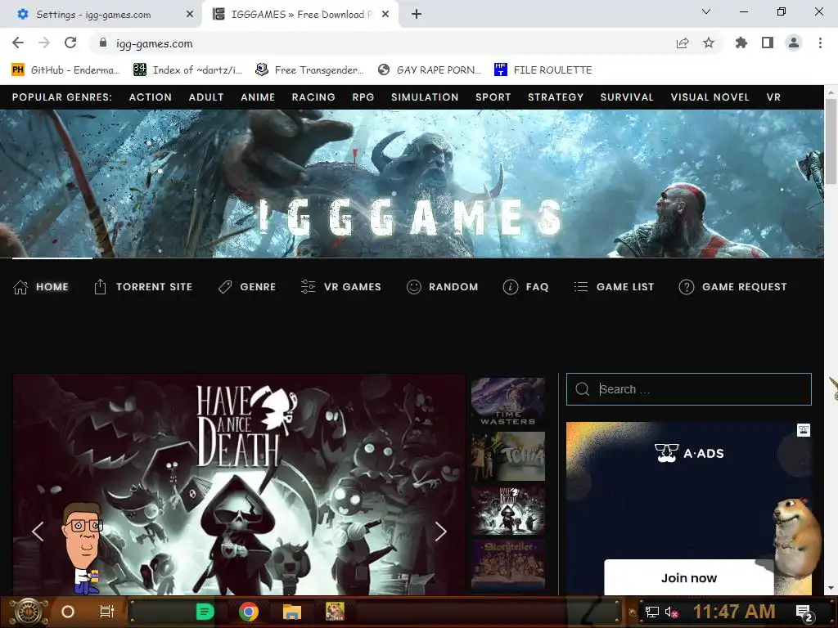This screenshot has height=628, width=838.
Task: Select RPG genre
Action: tap(363, 97)
